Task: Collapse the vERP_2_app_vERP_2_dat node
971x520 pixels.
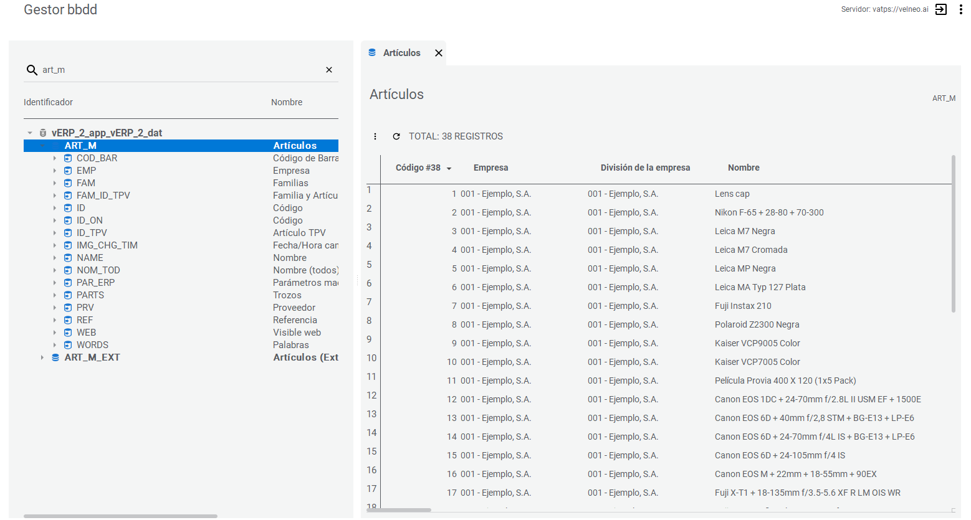Action: click(30, 133)
